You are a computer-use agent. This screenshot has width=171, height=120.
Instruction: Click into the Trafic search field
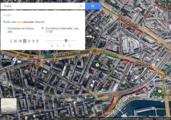tap(40, 6)
